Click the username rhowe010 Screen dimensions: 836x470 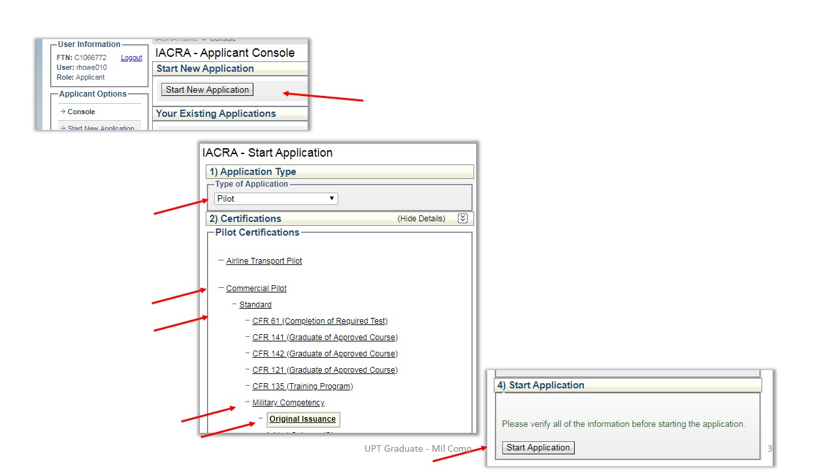[91, 67]
